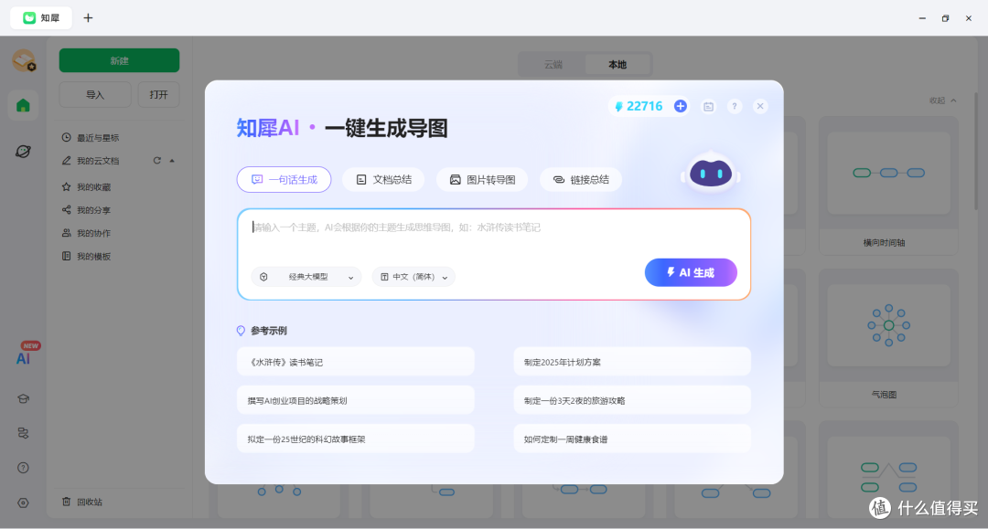
Task: Click the 22716 credits balance
Action: [639, 106]
